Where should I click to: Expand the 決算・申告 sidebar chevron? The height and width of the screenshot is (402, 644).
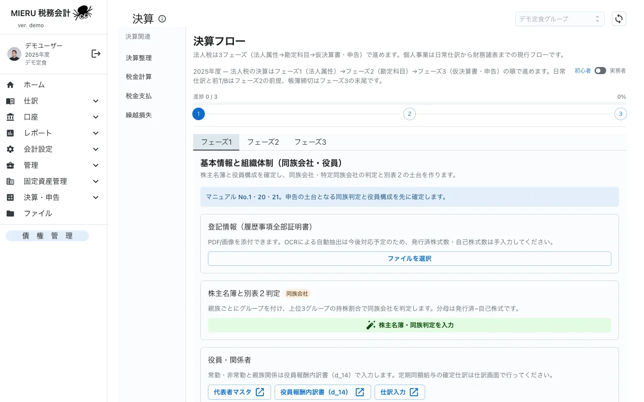[x=96, y=197]
